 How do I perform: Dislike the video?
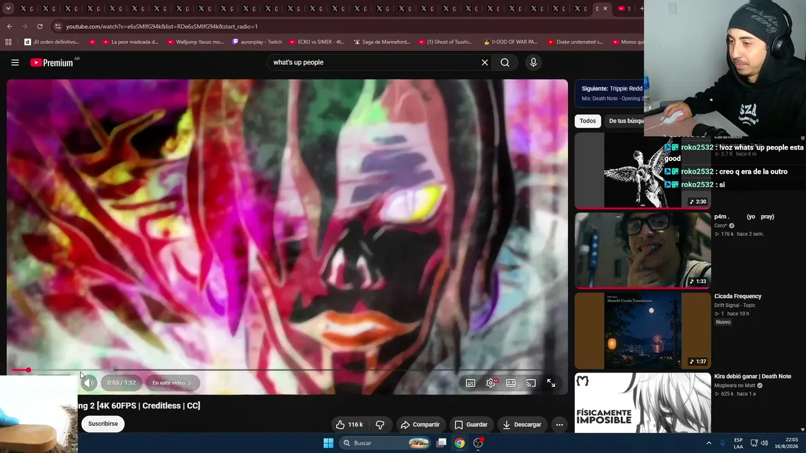[380, 425]
